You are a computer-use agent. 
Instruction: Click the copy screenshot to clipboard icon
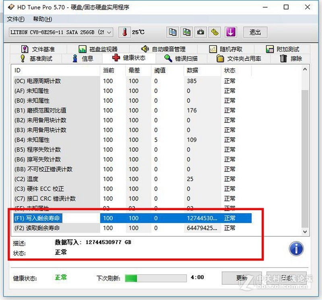click(x=187, y=32)
